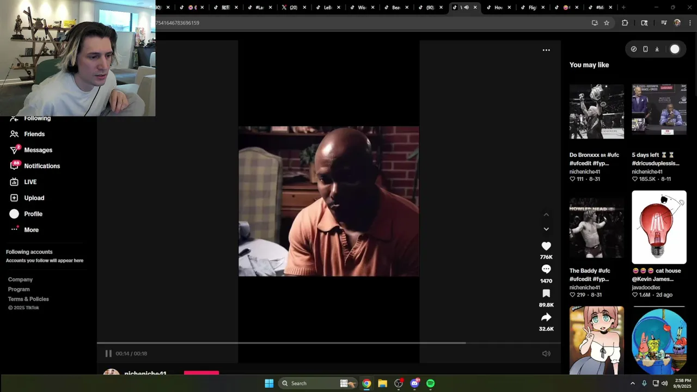
Task: Expand the Company footer section
Action: coord(20,279)
